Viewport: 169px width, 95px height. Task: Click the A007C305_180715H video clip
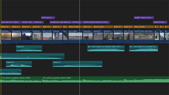coord(144,37)
